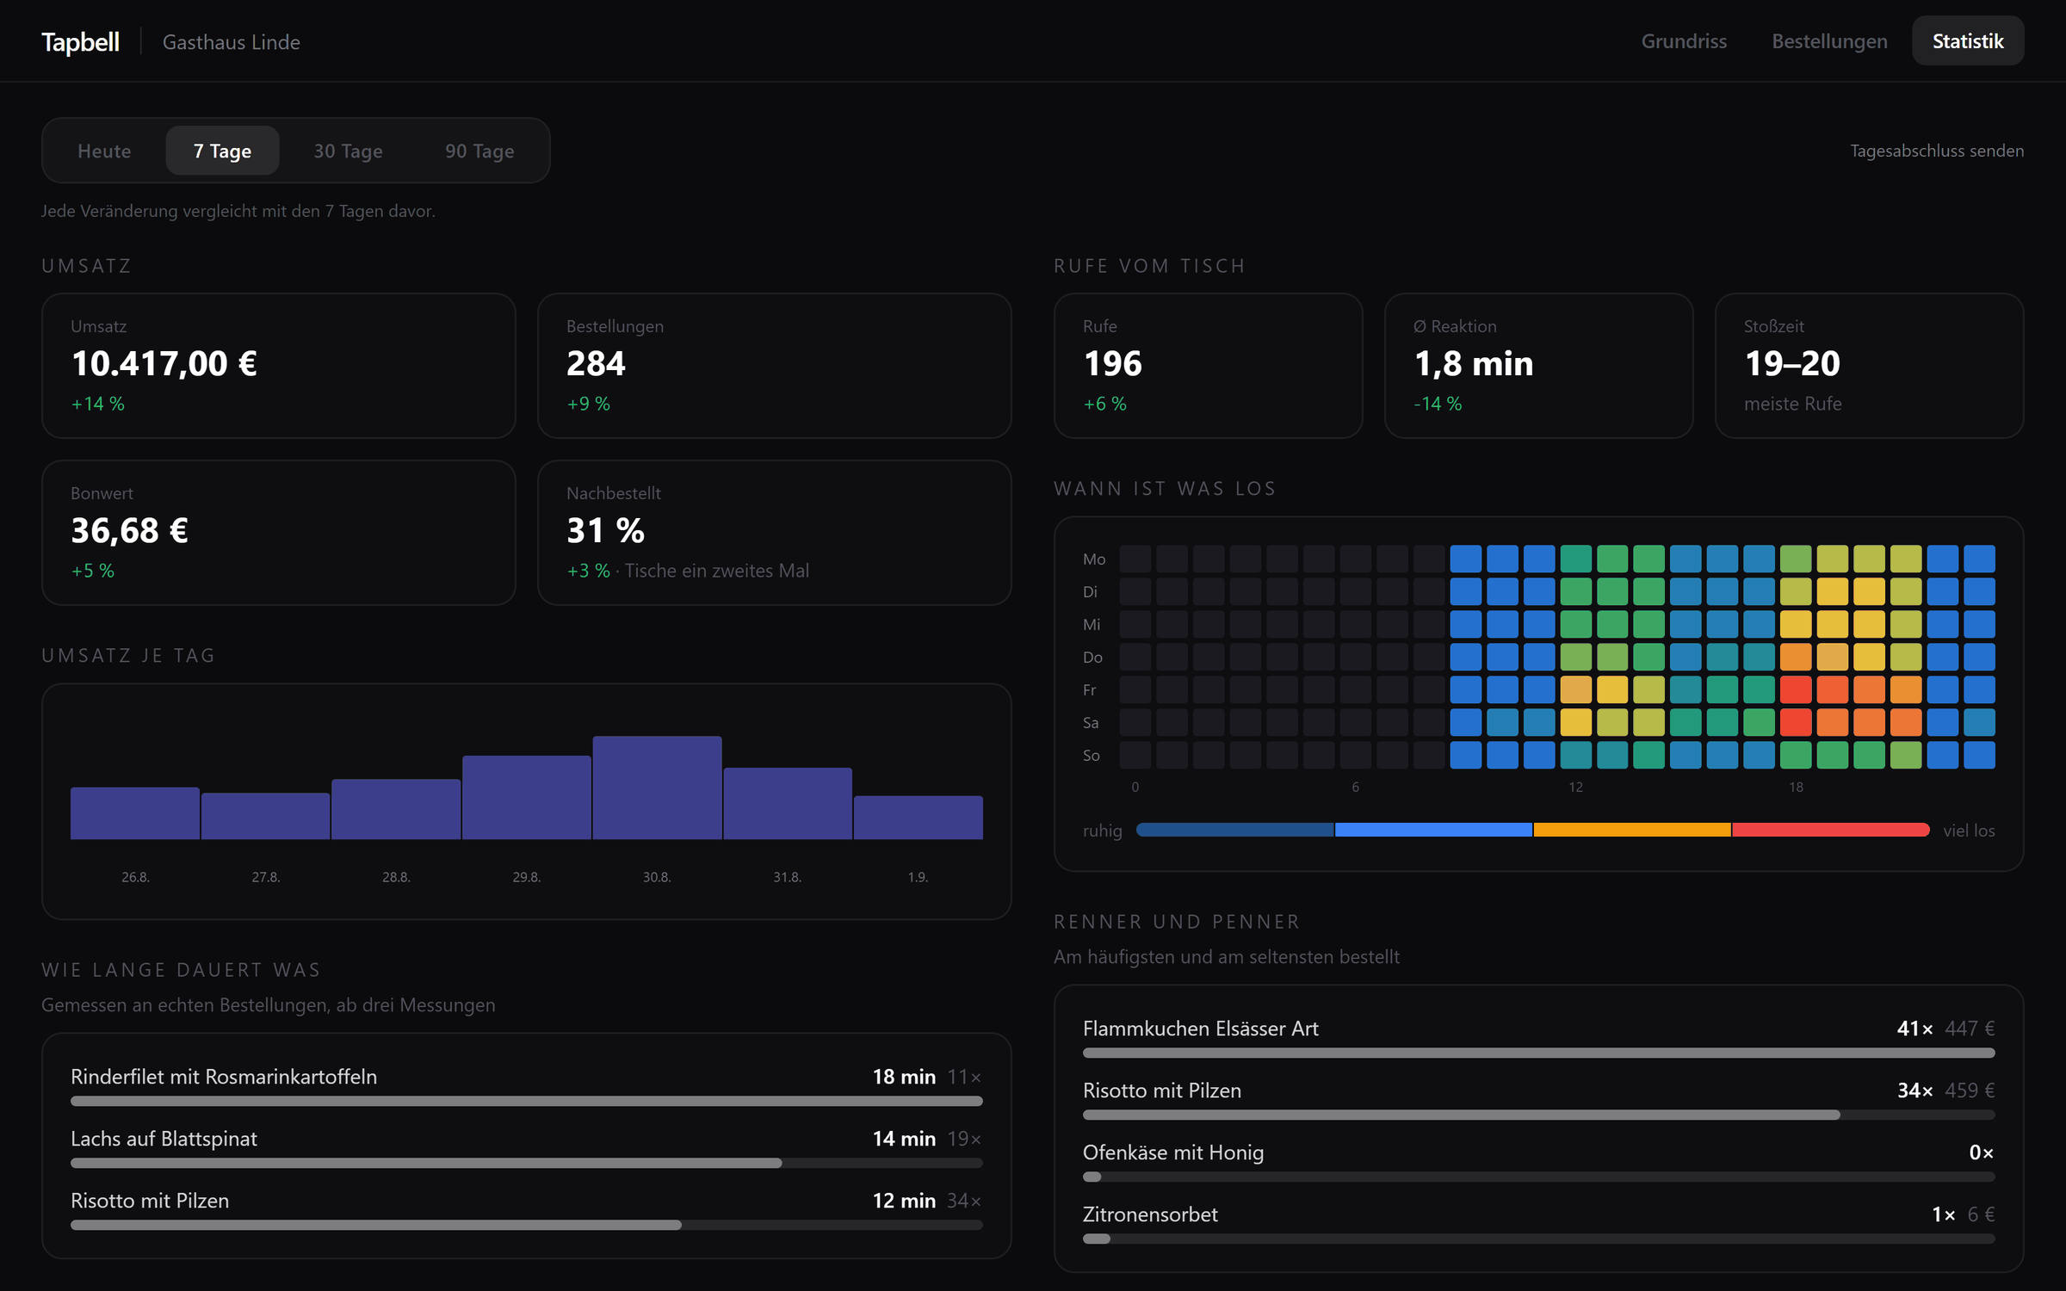Click the 'Mo' heatmap row label
Viewport: 2066px width, 1291px height.
point(1094,559)
